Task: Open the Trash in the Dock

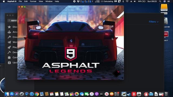Action: [x=166, y=94]
